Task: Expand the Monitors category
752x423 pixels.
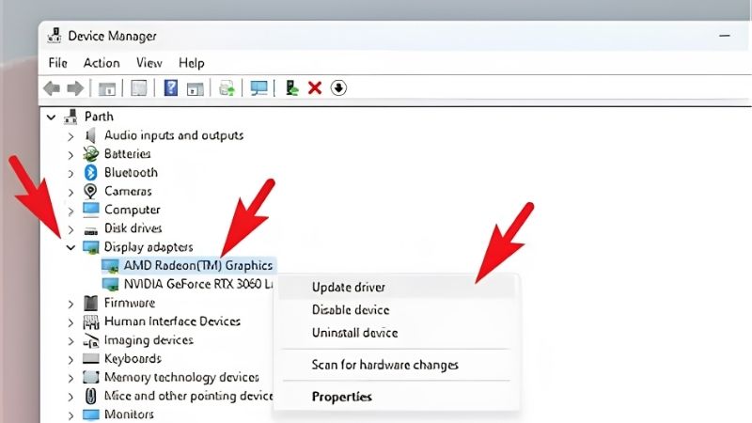Action: (x=71, y=415)
